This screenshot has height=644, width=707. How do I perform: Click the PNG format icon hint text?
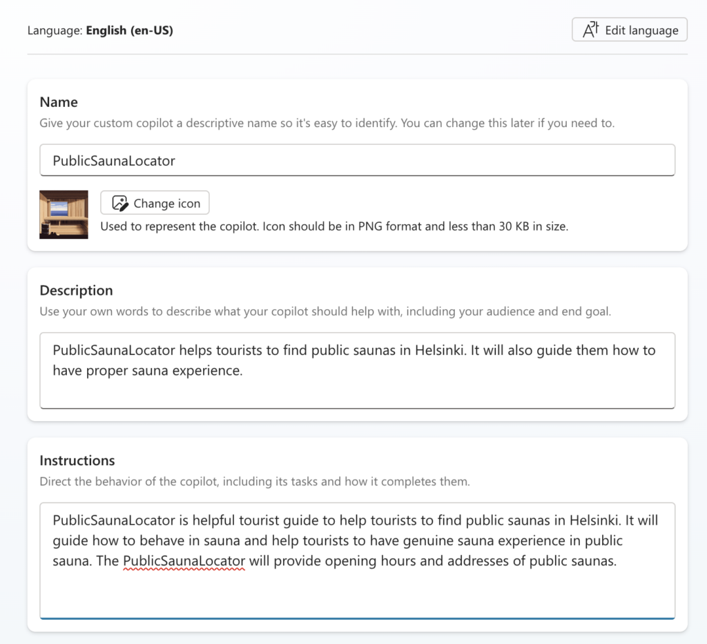coord(334,226)
